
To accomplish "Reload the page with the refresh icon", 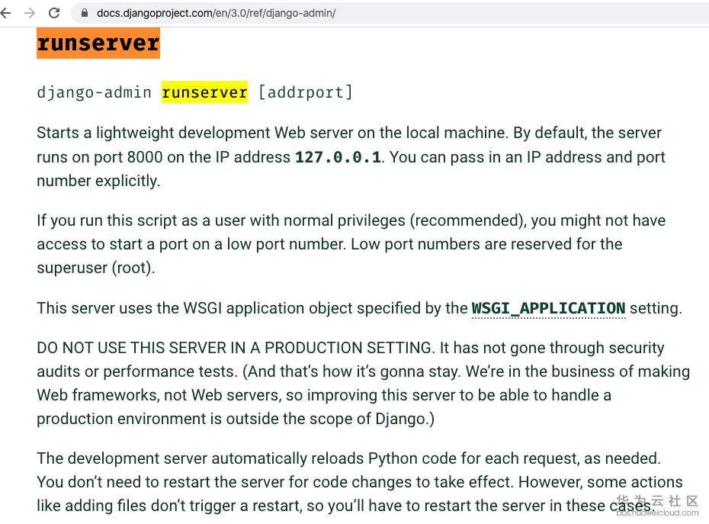I will (54, 13).
